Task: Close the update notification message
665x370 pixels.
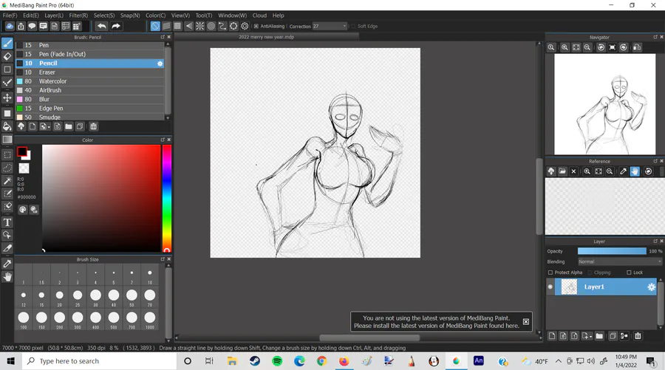Action: click(x=526, y=322)
